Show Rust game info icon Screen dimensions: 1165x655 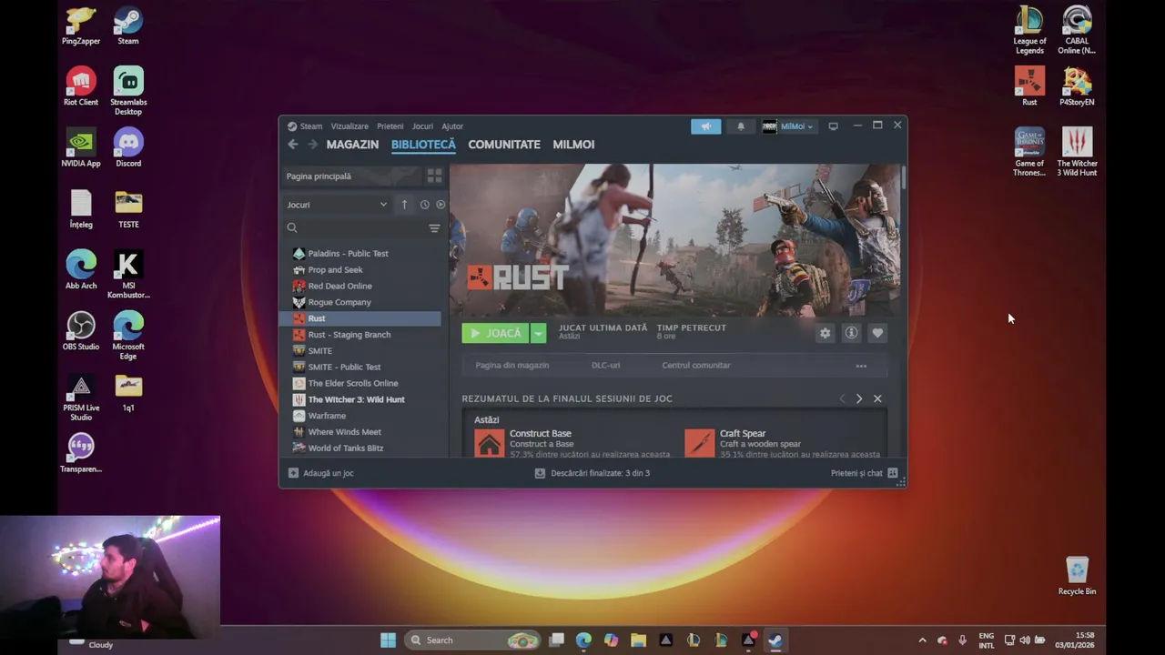pyautogui.click(x=851, y=333)
